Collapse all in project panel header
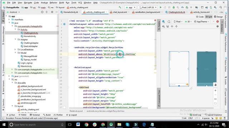This screenshot has width=229, height=128. [x=47, y=12]
